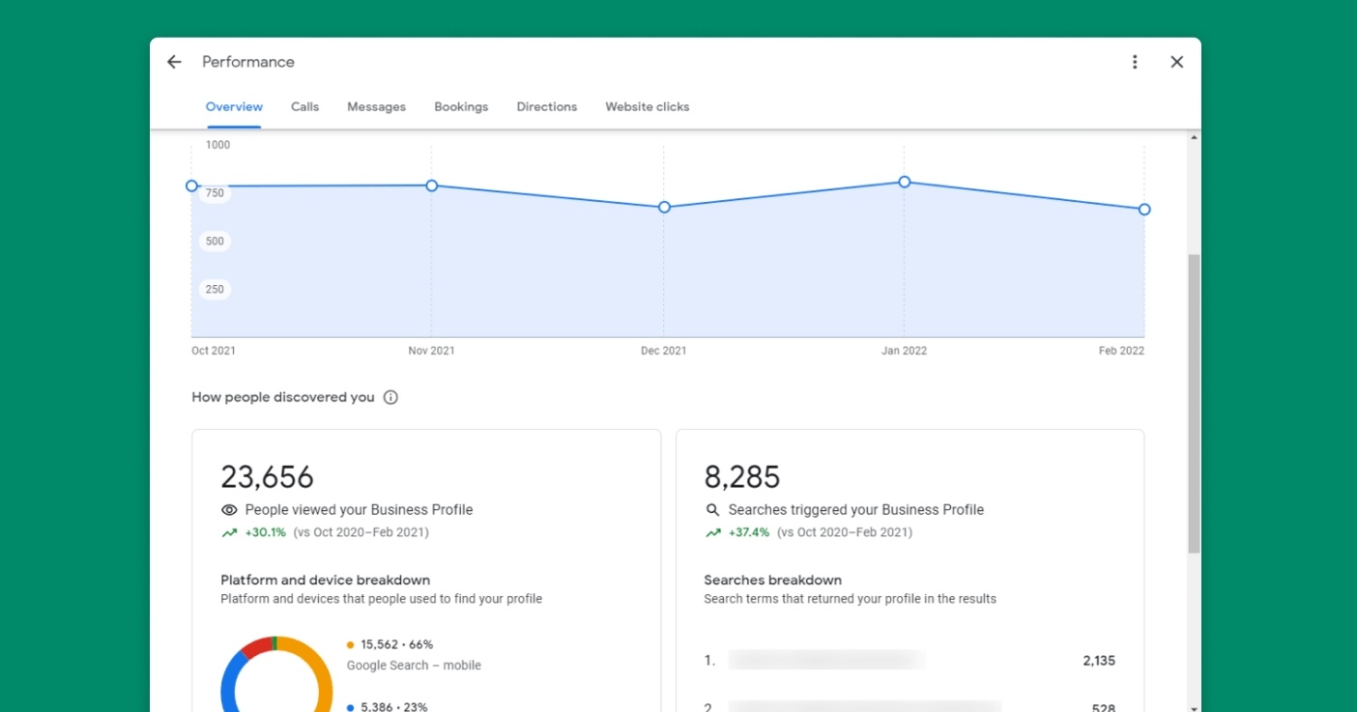Click the green trend arrow near +30.1%
Screen dimensions: 1357x712
(x=229, y=531)
